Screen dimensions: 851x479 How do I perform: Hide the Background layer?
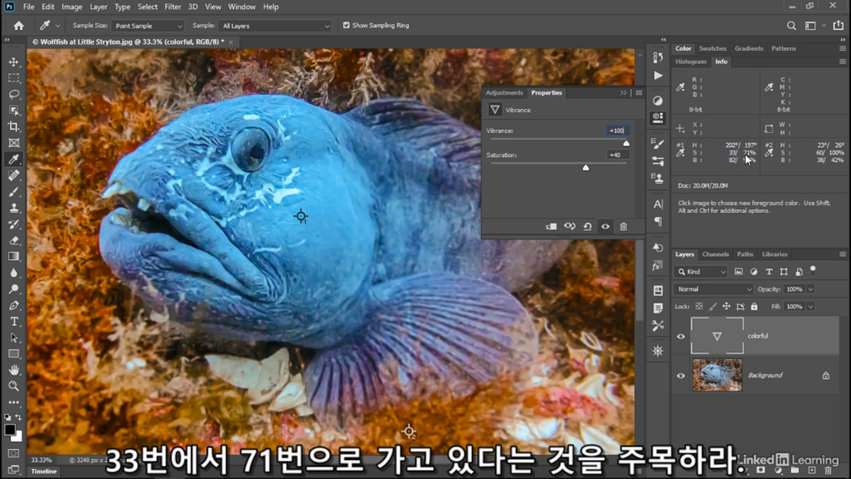tap(681, 375)
